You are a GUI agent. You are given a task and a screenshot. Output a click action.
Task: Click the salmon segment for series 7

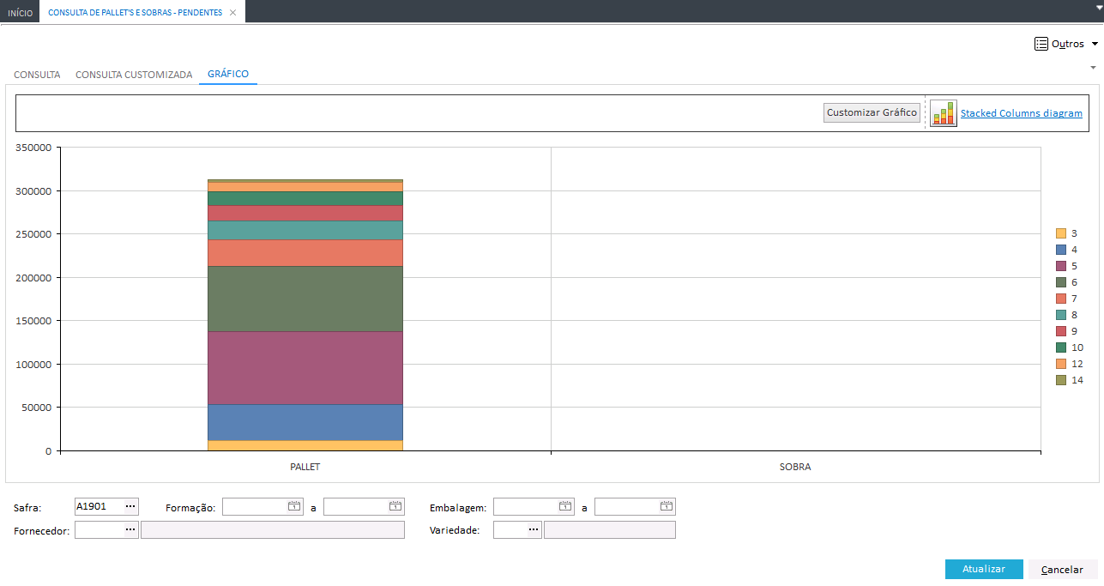pyautogui.click(x=305, y=253)
